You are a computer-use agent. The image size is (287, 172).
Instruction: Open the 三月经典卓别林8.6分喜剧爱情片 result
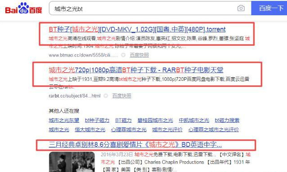click(x=135, y=145)
